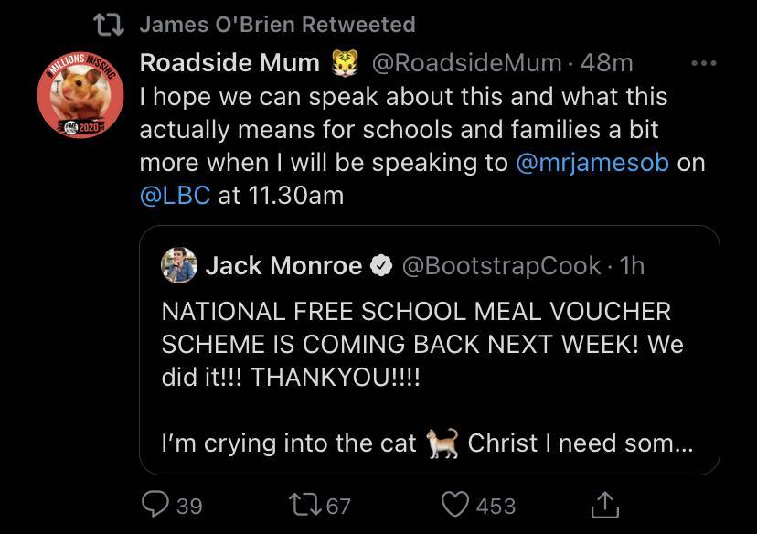Click the 48m timestamp
757x534 pixels.
(x=606, y=63)
